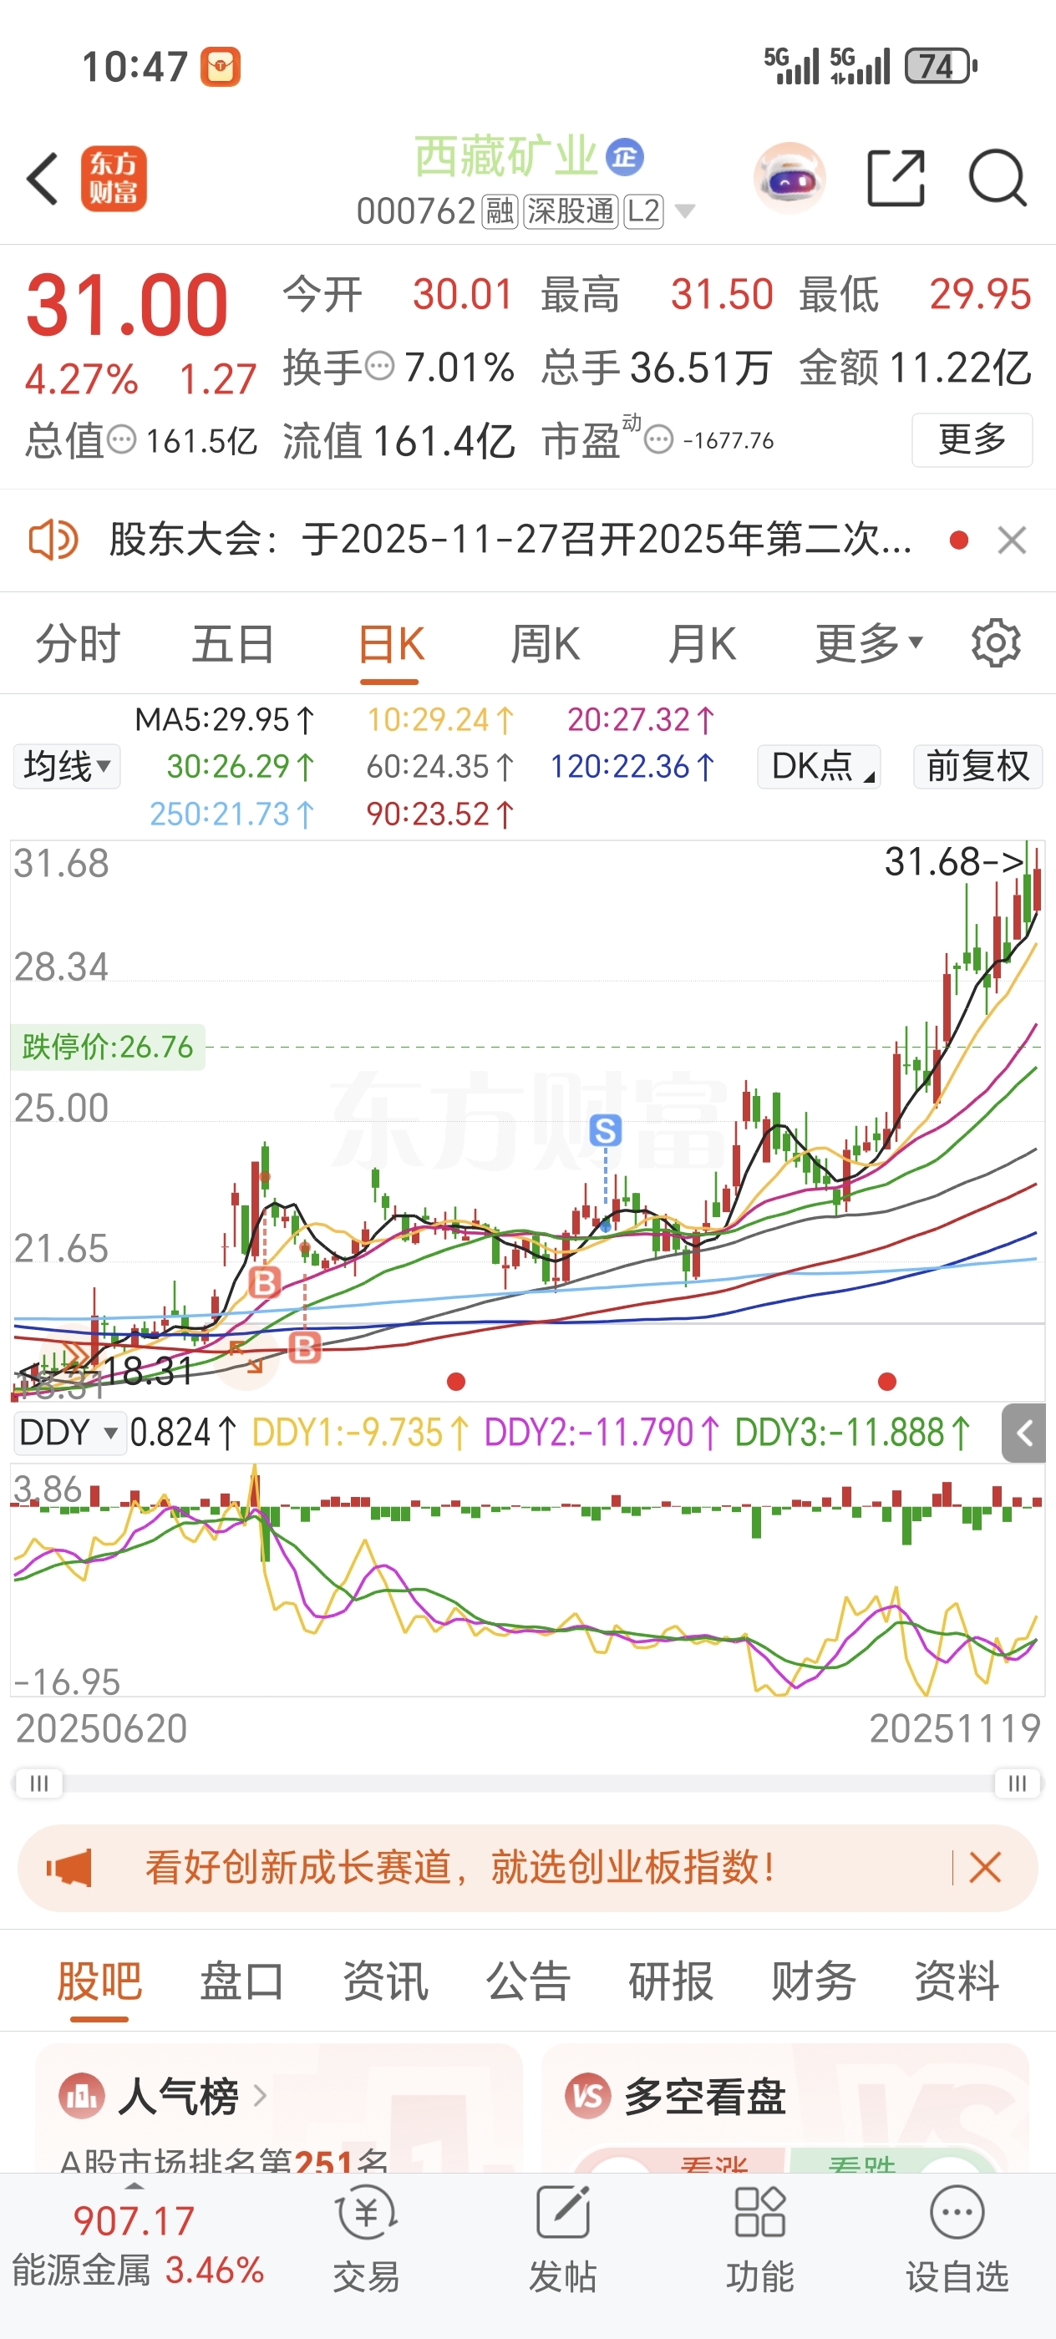Tap the 企 enterprise badge next to 西藏矿业
This screenshot has width=1056, height=2339.
[x=625, y=157]
